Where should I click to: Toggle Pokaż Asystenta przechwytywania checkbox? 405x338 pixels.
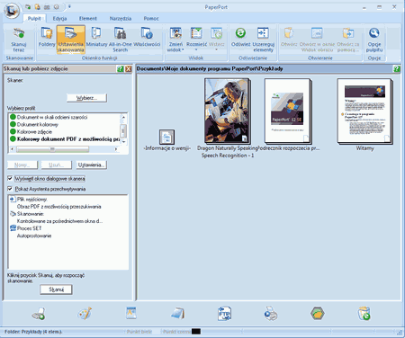[10, 189]
